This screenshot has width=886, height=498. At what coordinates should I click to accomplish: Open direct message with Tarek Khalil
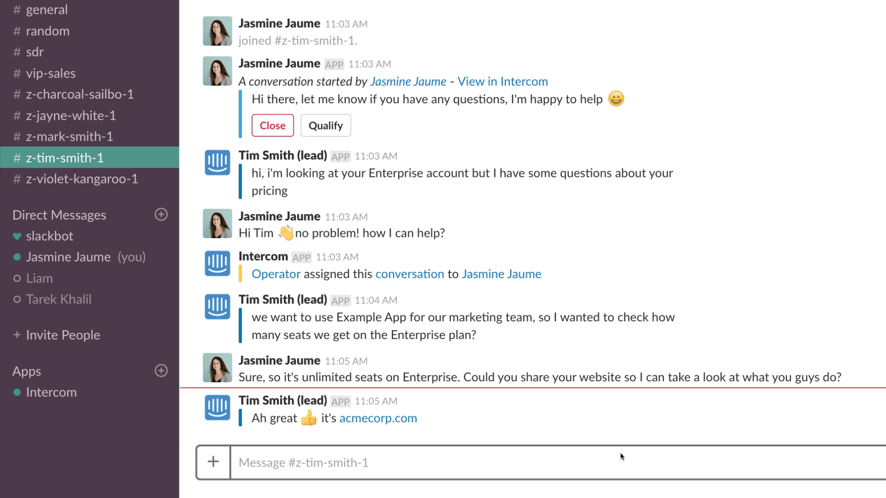pyautogui.click(x=59, y=299)
